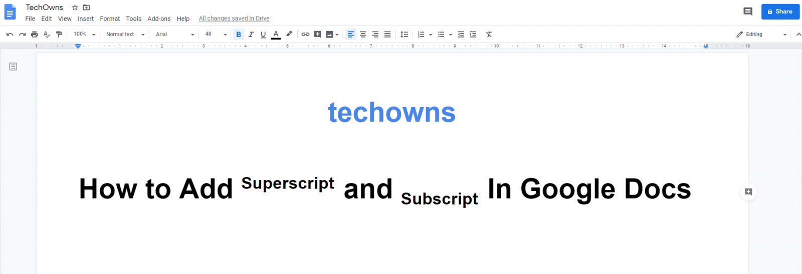
Task: Open the Help menu
Action: coord(183,19)
